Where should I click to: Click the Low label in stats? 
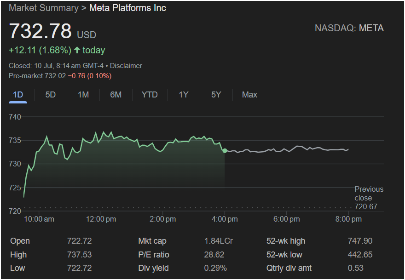tap(17, 268)
